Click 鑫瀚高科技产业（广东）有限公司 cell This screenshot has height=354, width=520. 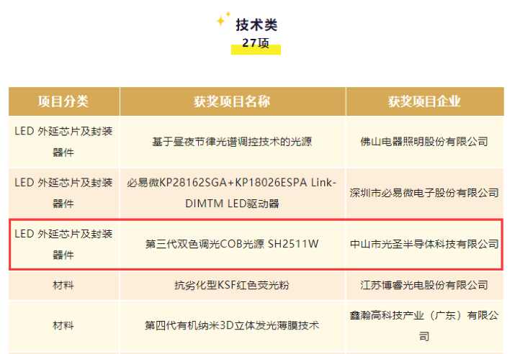(x=425, y=325)
